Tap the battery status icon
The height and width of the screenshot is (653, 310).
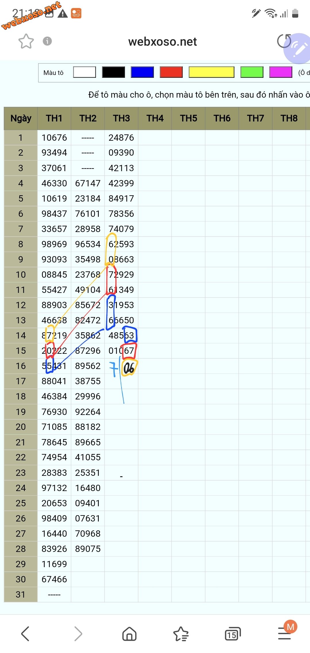pyautogui.click(x=295, y=13)
